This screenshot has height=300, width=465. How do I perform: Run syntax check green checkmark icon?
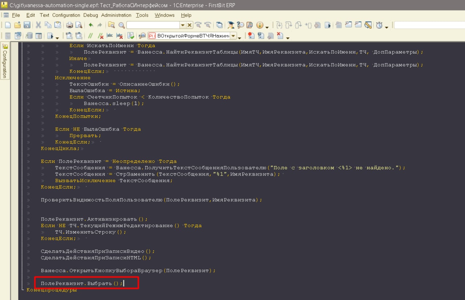click(x=131, y=36)
